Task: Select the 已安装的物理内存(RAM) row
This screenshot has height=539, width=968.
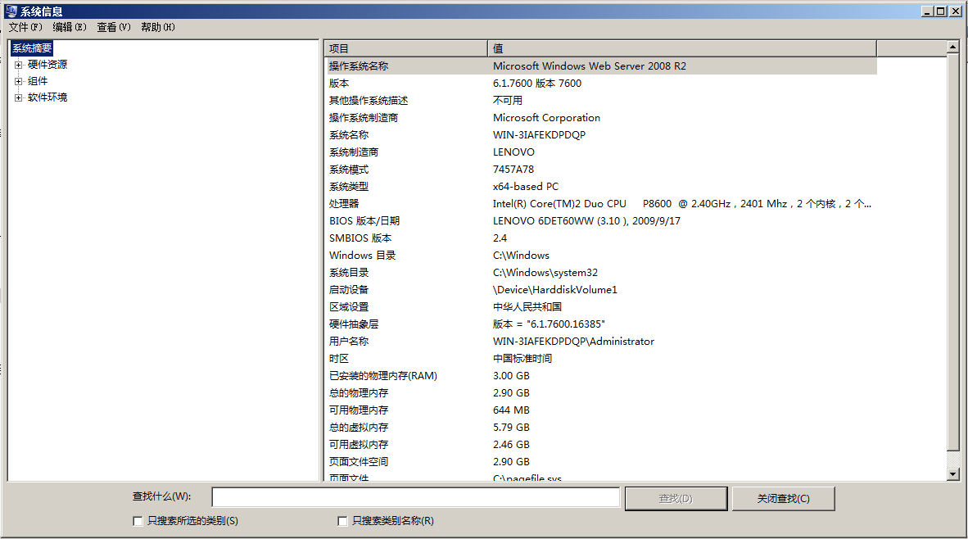Action: pyautogui.click(x=601, y=376)
